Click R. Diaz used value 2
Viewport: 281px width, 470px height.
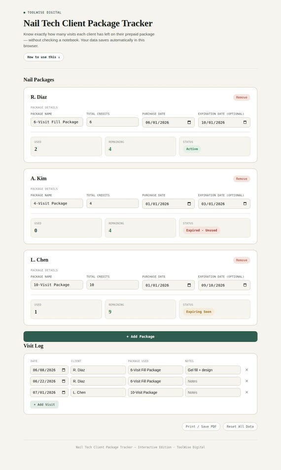point(35,149)
